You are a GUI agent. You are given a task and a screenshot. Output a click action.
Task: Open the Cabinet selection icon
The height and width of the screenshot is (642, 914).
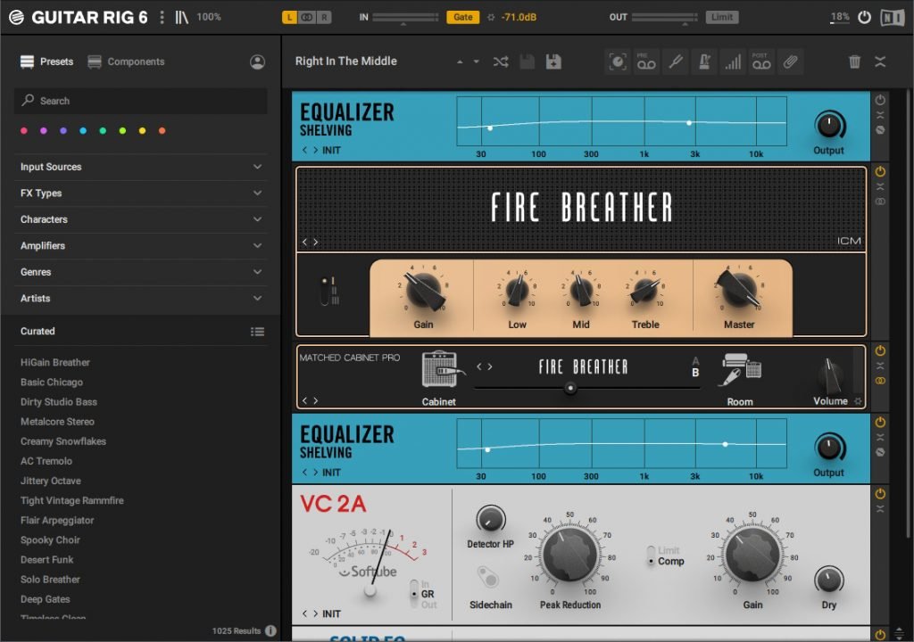[x=438, y=369]
